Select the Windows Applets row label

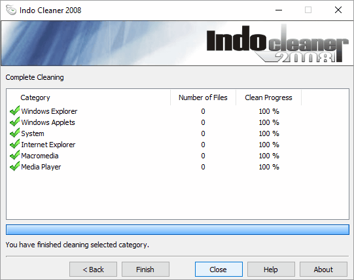coord(48,122)
